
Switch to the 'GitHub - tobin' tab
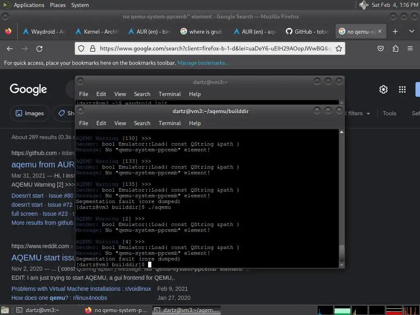click(308, 31)
